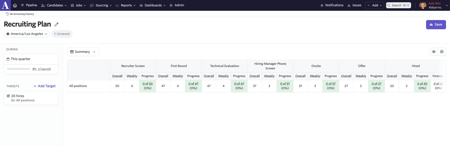Click the 0 of 20 Hired progress cell
The height and width of the screenshot is (146, 450).
tap(422, 86)
